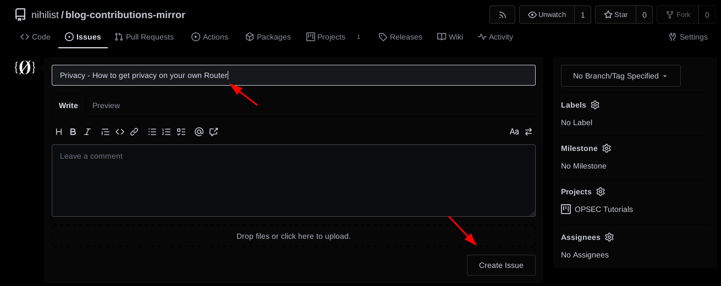
Task: Insert a task checklist
Action: (x=181, y=132)
